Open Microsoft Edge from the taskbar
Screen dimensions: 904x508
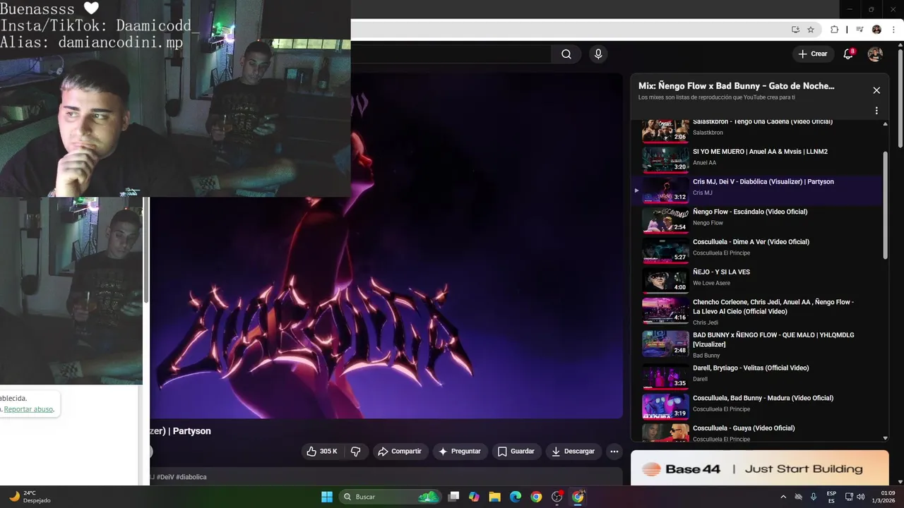[516, 497]
